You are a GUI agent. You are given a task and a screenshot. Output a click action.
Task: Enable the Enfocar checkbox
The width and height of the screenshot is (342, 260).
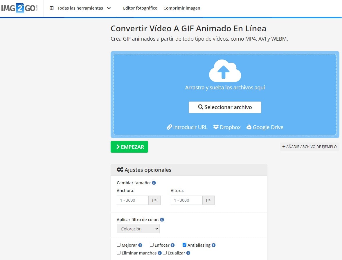[152, 245]
